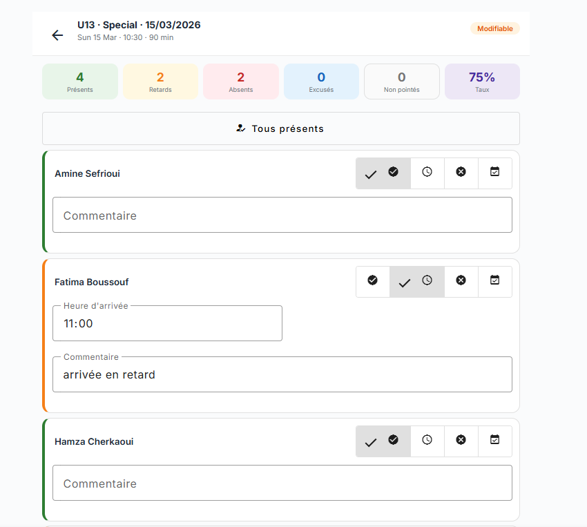This screenshot has height=527, width=587.
Task: Select the Retards summary card
Action: [160, 82]
